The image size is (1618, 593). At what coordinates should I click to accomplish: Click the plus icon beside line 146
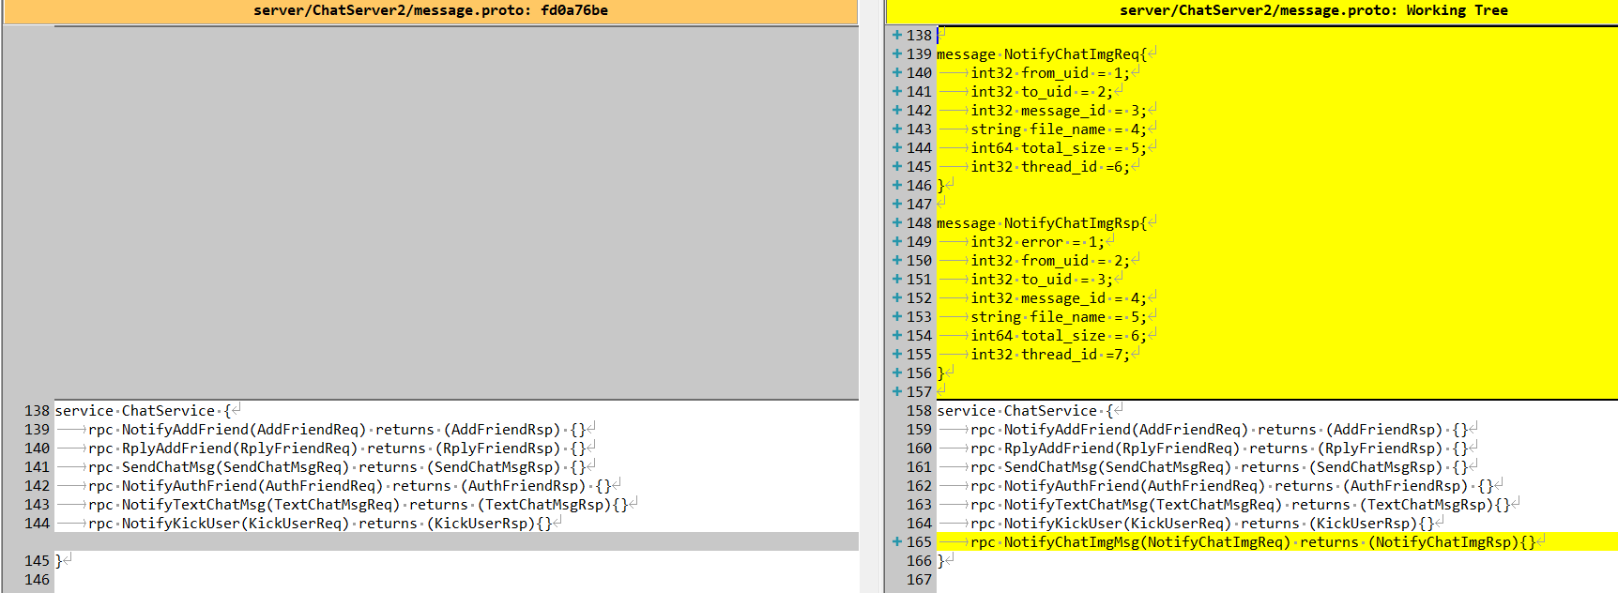[x=896, y=186]
